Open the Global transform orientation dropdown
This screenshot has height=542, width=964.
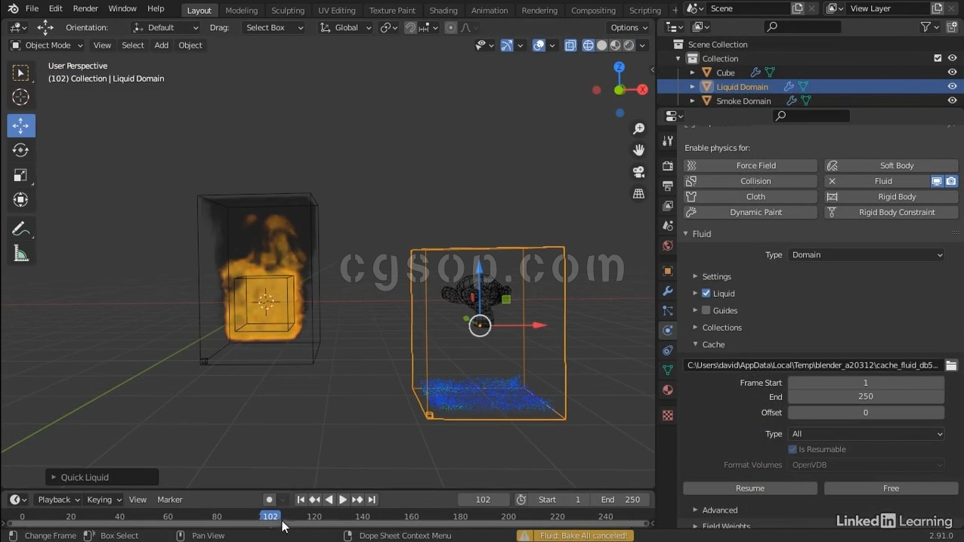tap(345, 27)
